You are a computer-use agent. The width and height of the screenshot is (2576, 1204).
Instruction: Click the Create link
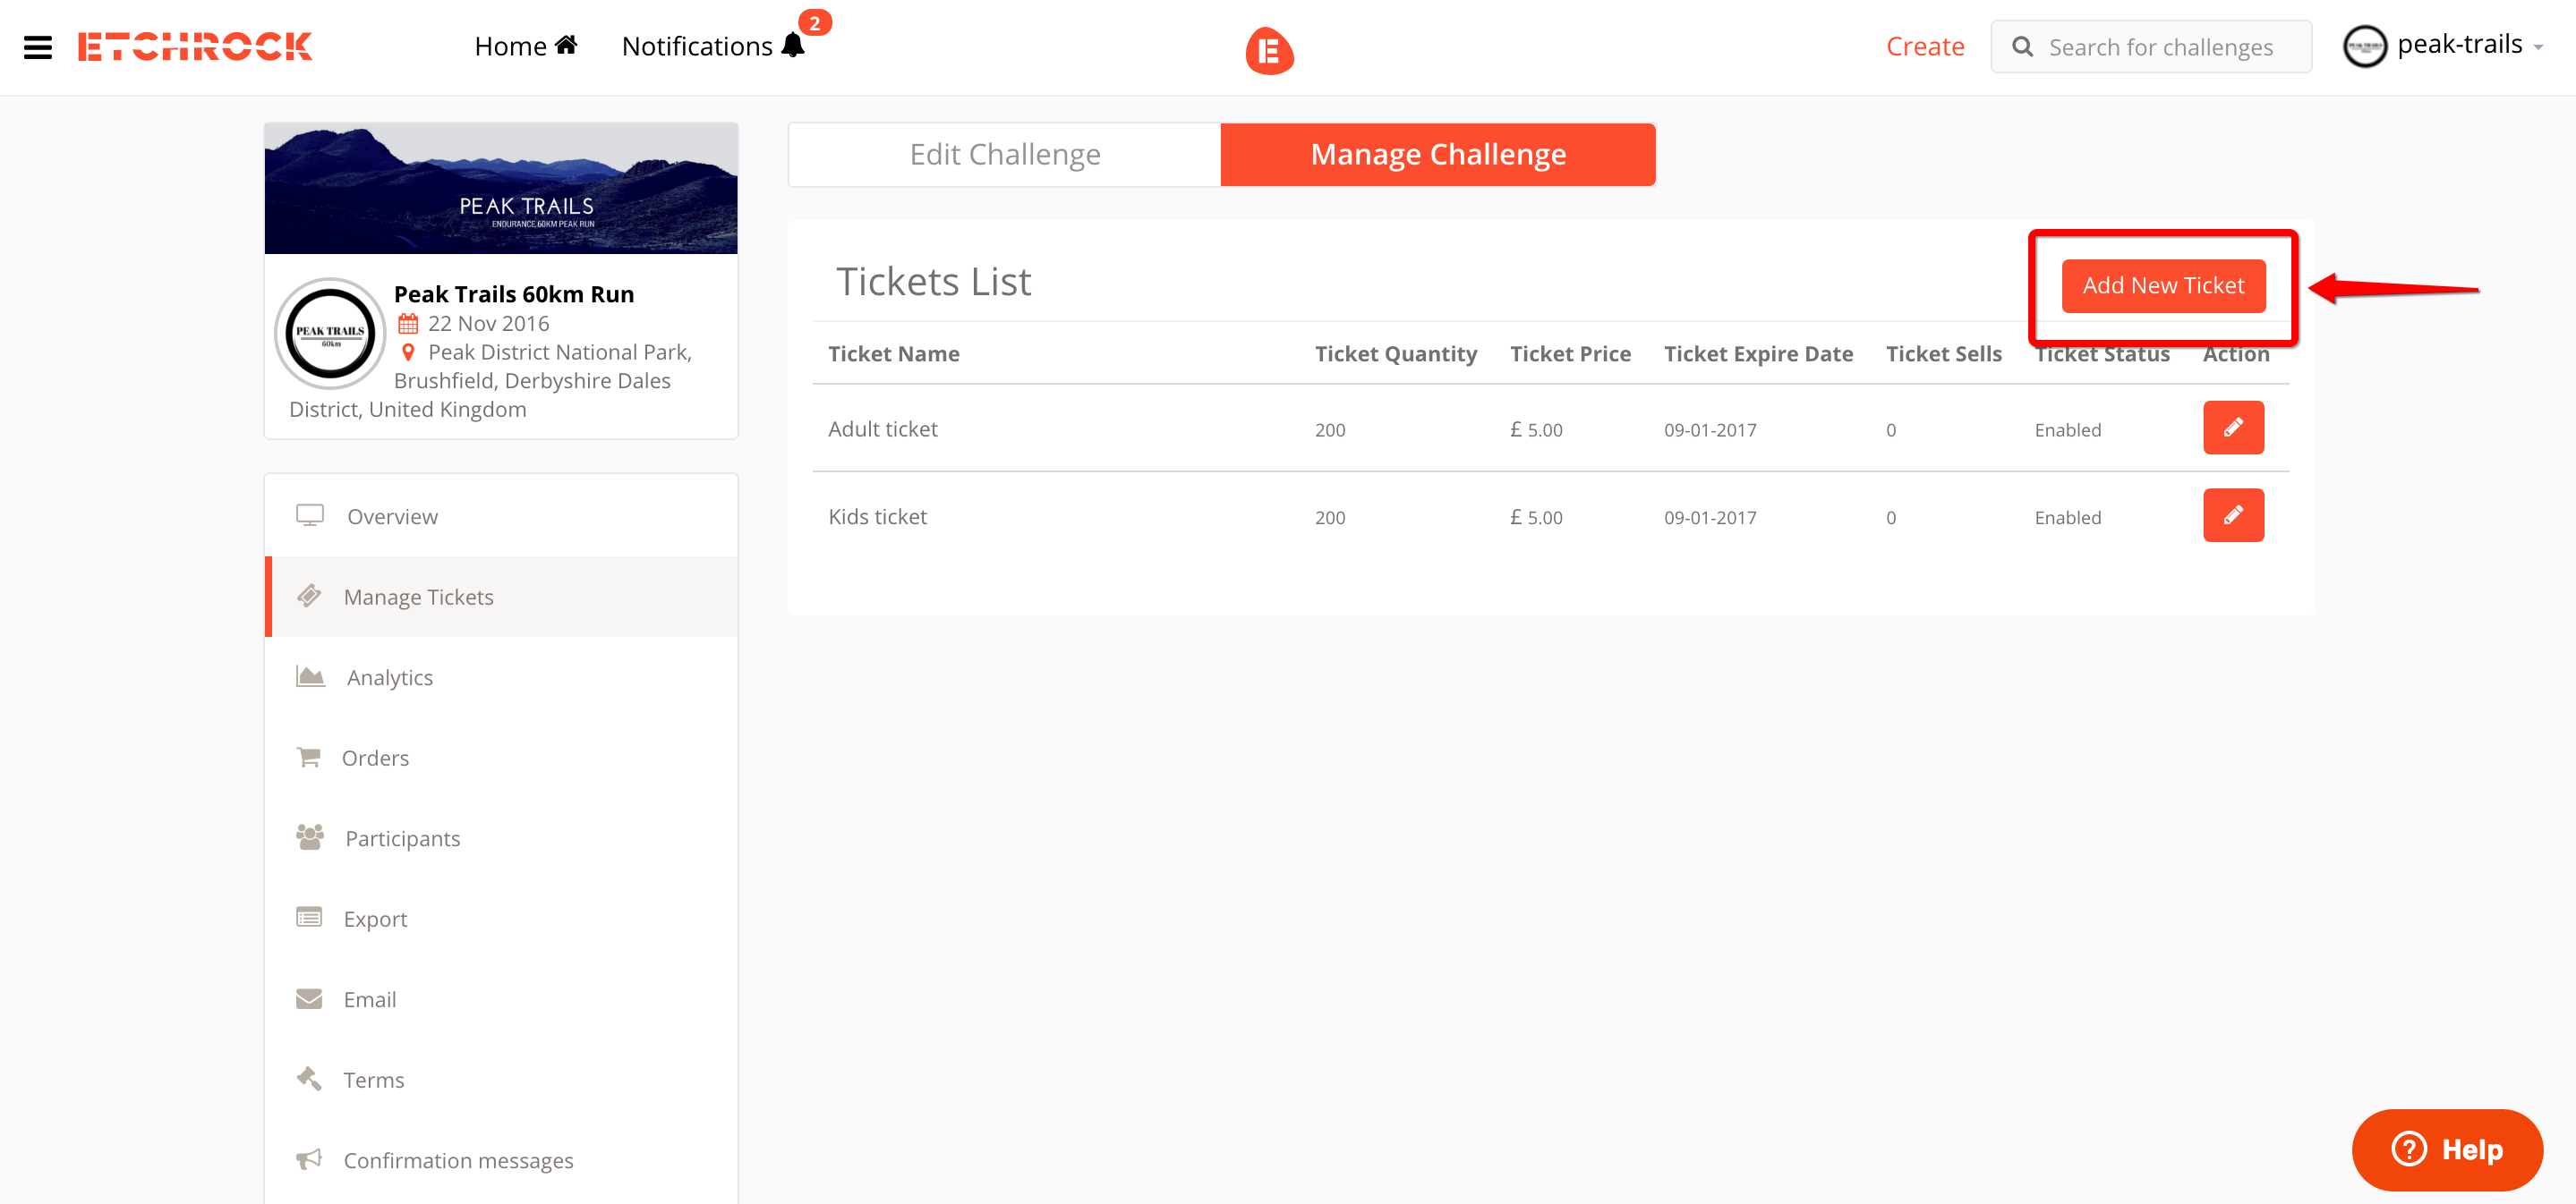(1924, 47)
